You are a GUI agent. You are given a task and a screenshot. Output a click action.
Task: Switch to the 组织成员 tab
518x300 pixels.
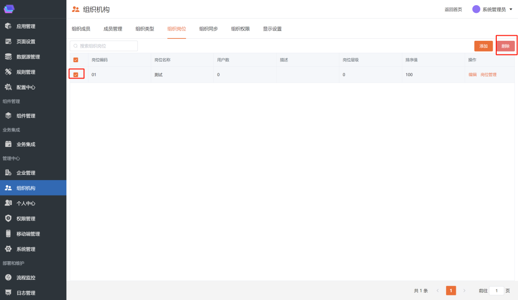pos(81,29)
